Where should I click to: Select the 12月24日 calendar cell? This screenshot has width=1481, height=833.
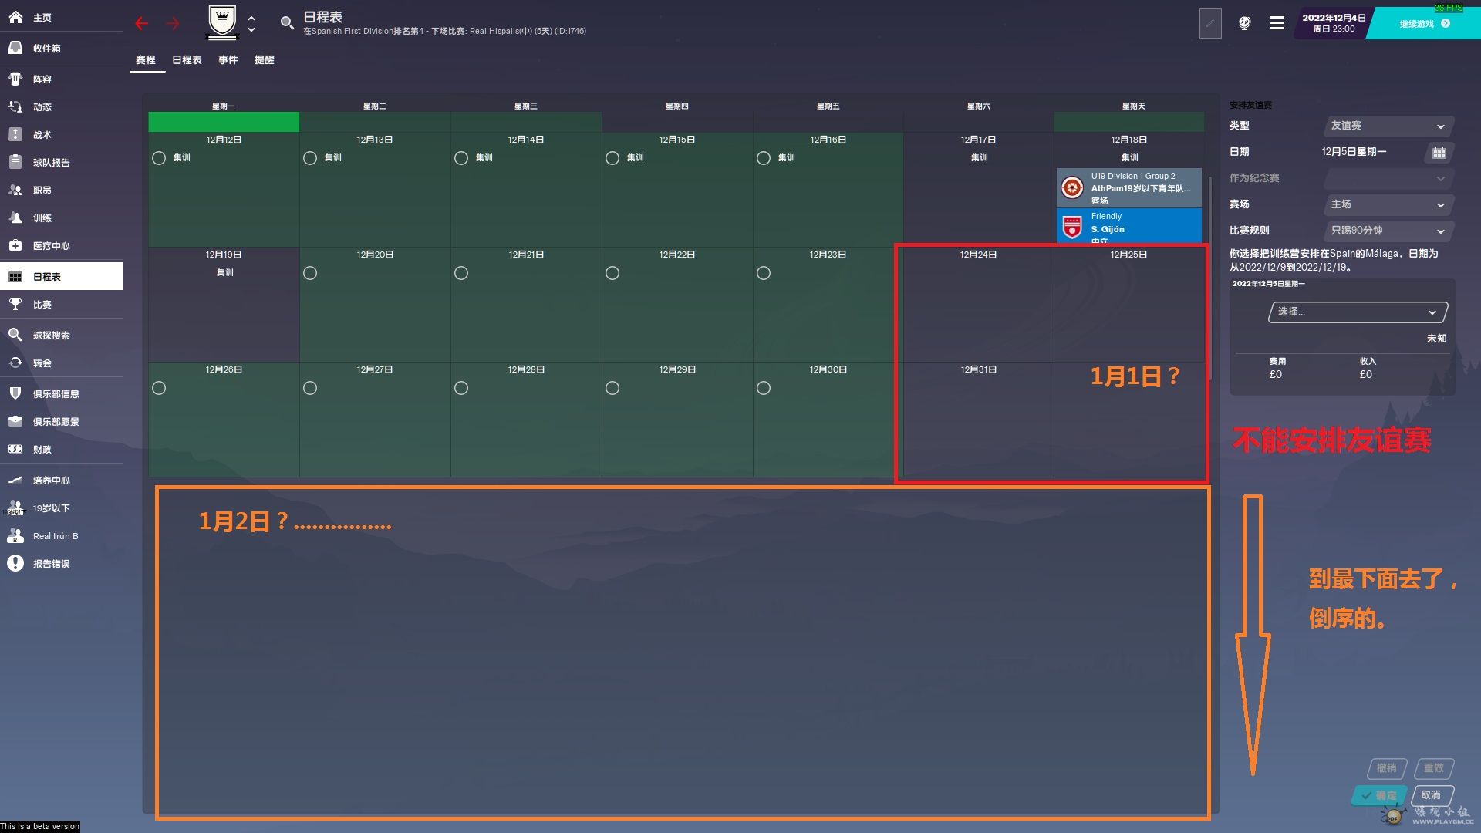[978, 305]
